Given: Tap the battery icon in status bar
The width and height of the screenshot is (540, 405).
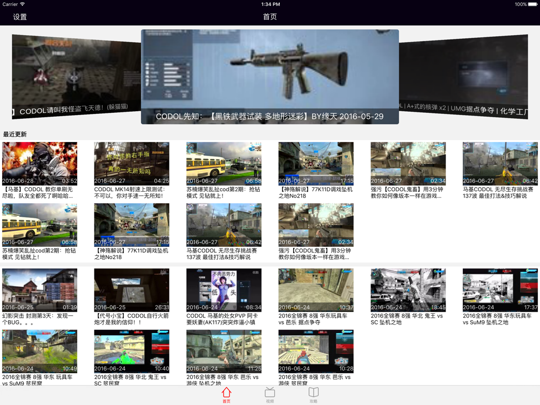Looking at the screenshot, I should point(533,4).
